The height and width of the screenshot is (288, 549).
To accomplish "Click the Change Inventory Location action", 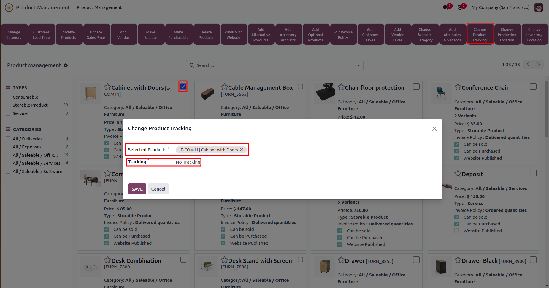I will [534, 35].
